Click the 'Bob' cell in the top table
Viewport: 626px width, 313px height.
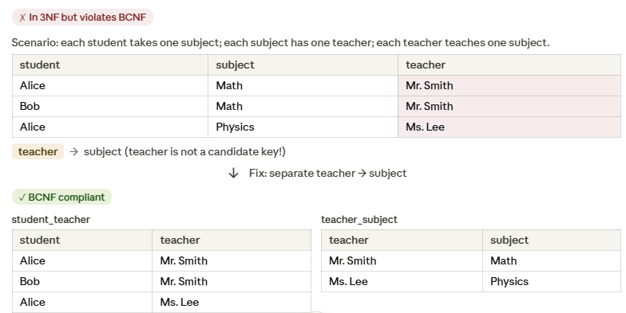[110, 107]
